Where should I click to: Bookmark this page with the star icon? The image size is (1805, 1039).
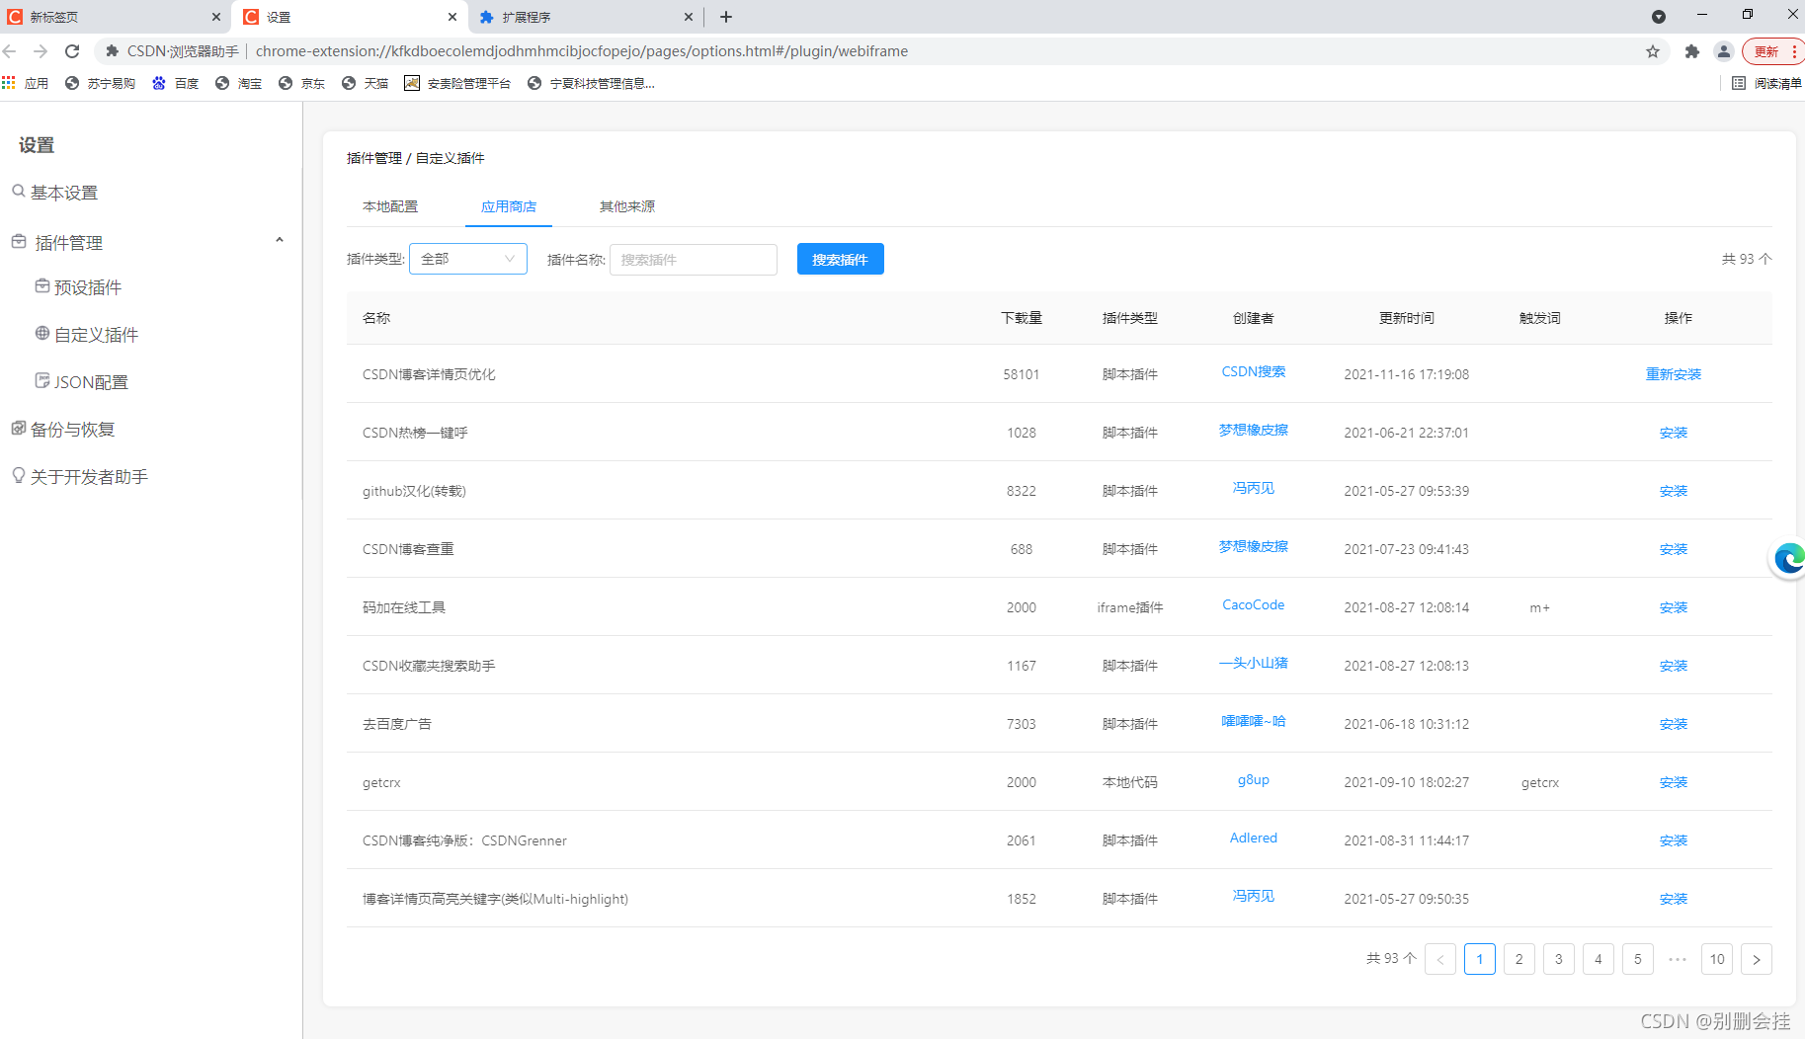coord(1653,51)
